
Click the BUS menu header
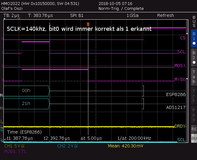tap(194, 21)
